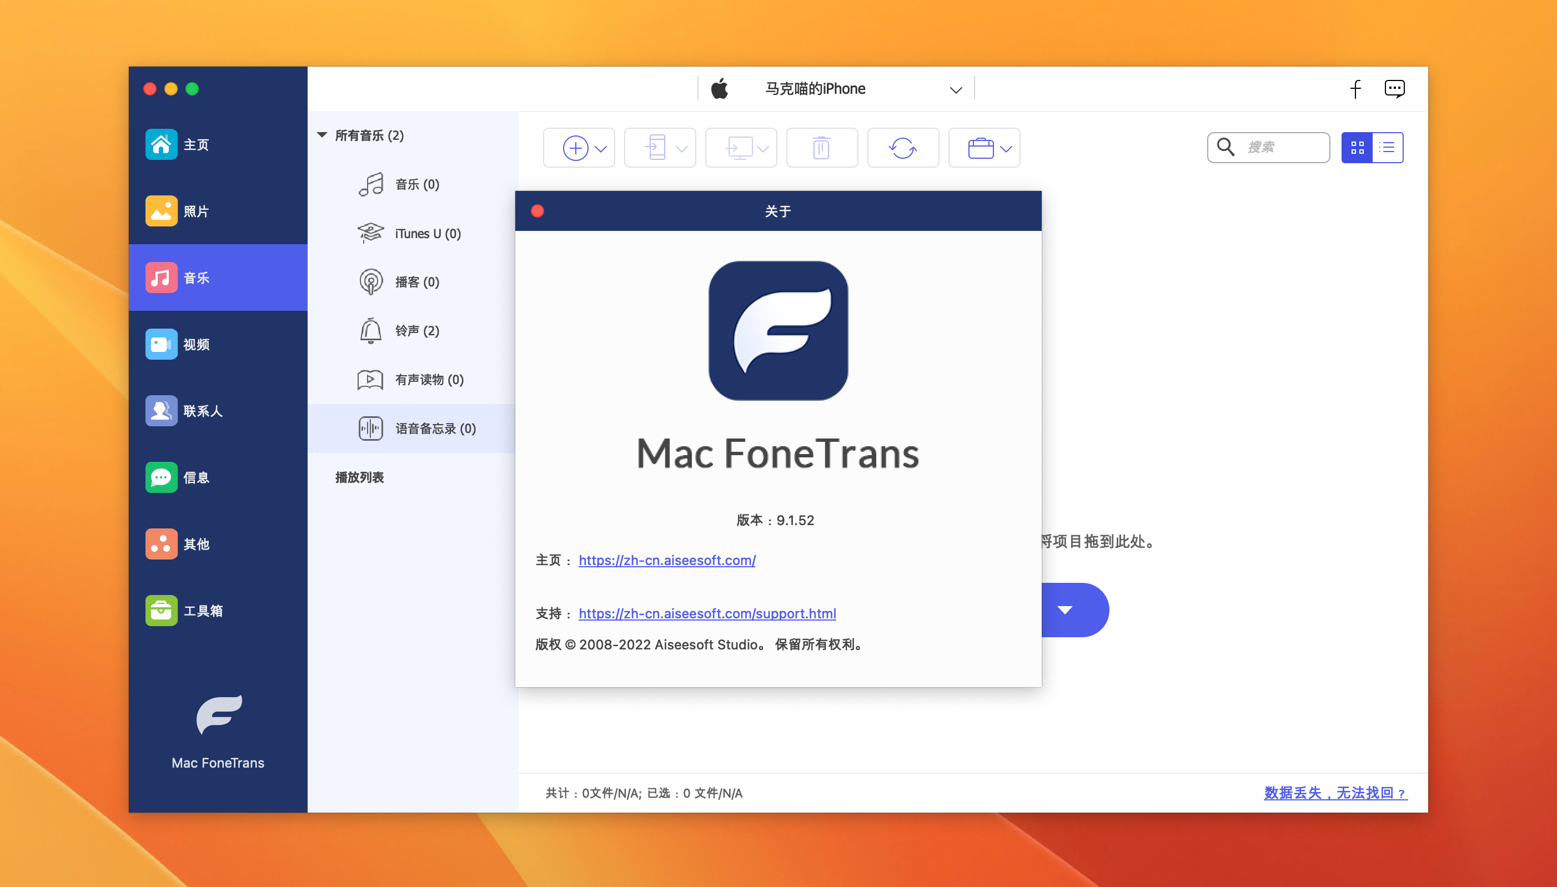
Task: Click the 搜索 search input field
Action: point(1269,148)
